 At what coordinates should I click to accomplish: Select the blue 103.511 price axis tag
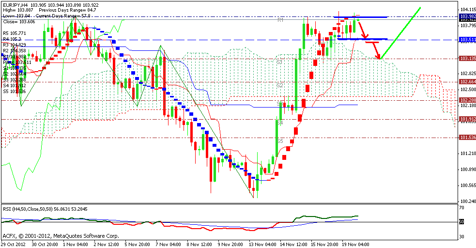pyautogui.click(x=468, y=40)
